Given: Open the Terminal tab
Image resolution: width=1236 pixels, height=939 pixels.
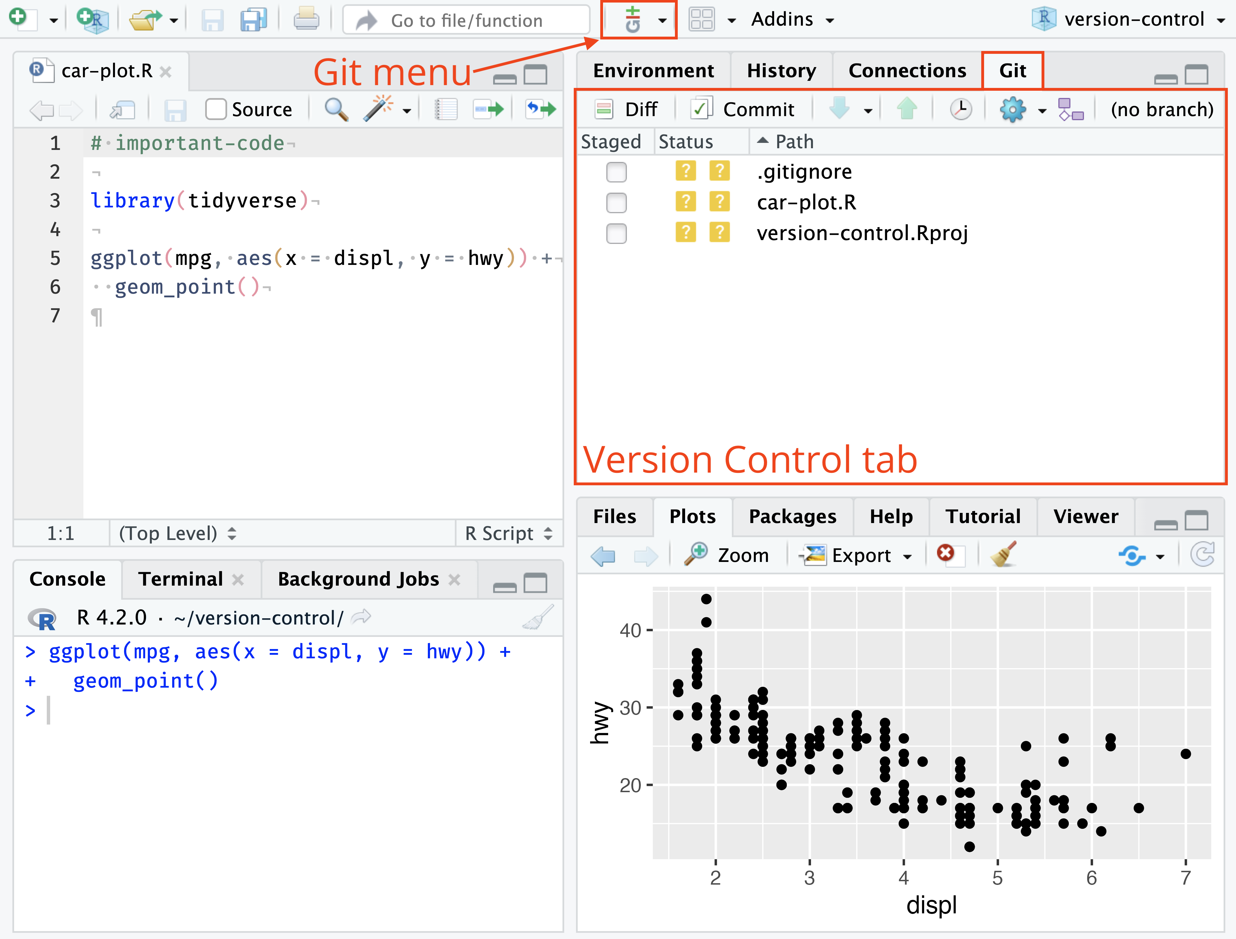Looking at the screenshot, I should tap(181, 579).
